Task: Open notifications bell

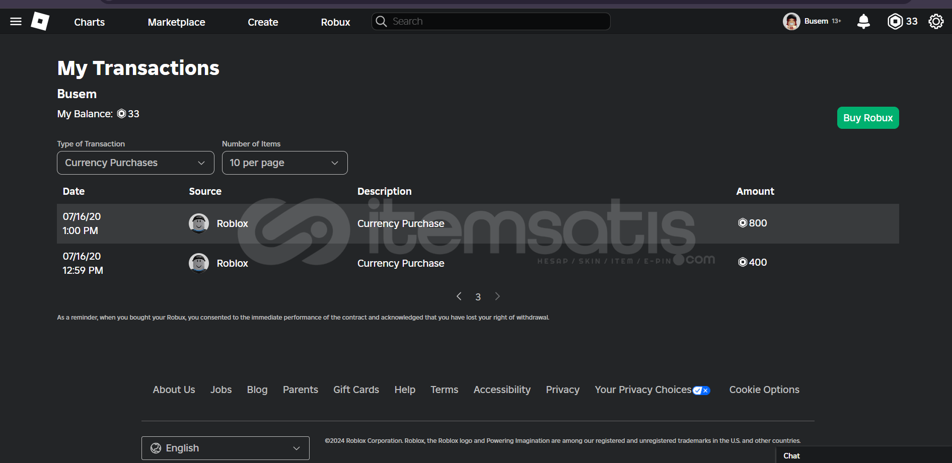Action: tap(863, 22)
